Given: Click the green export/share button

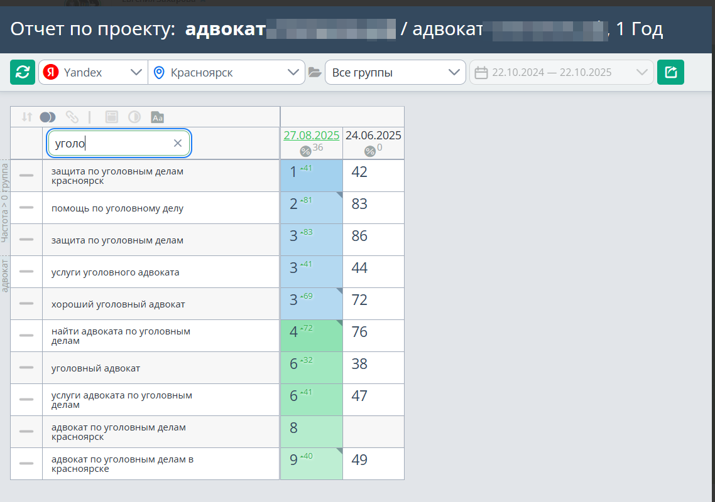Looking at the screenshot, I should coord(670,72).
